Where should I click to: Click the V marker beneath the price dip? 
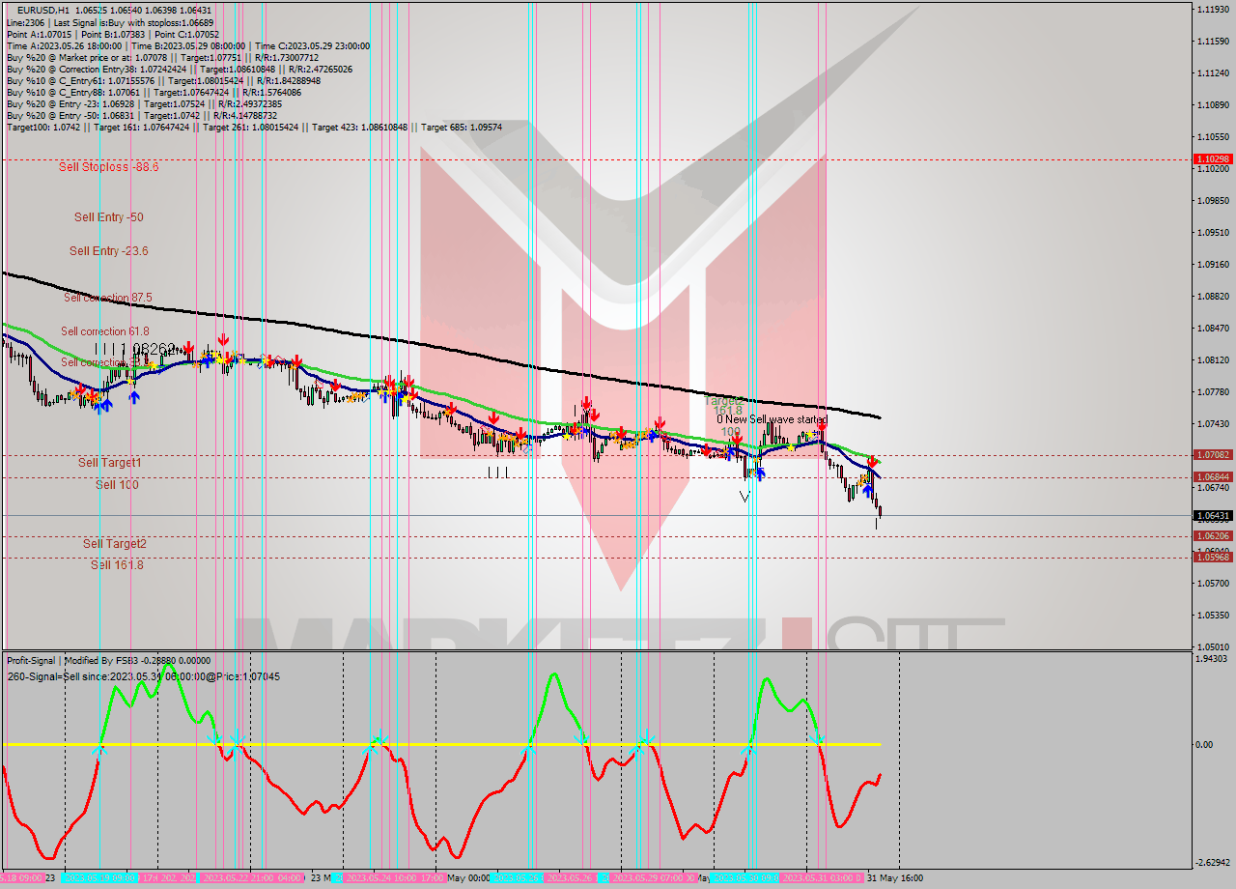point(744,497)
